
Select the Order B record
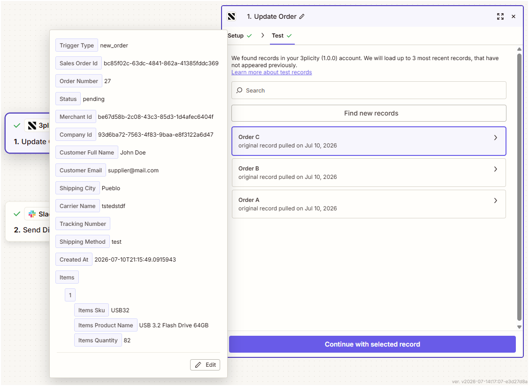point(369,173)
